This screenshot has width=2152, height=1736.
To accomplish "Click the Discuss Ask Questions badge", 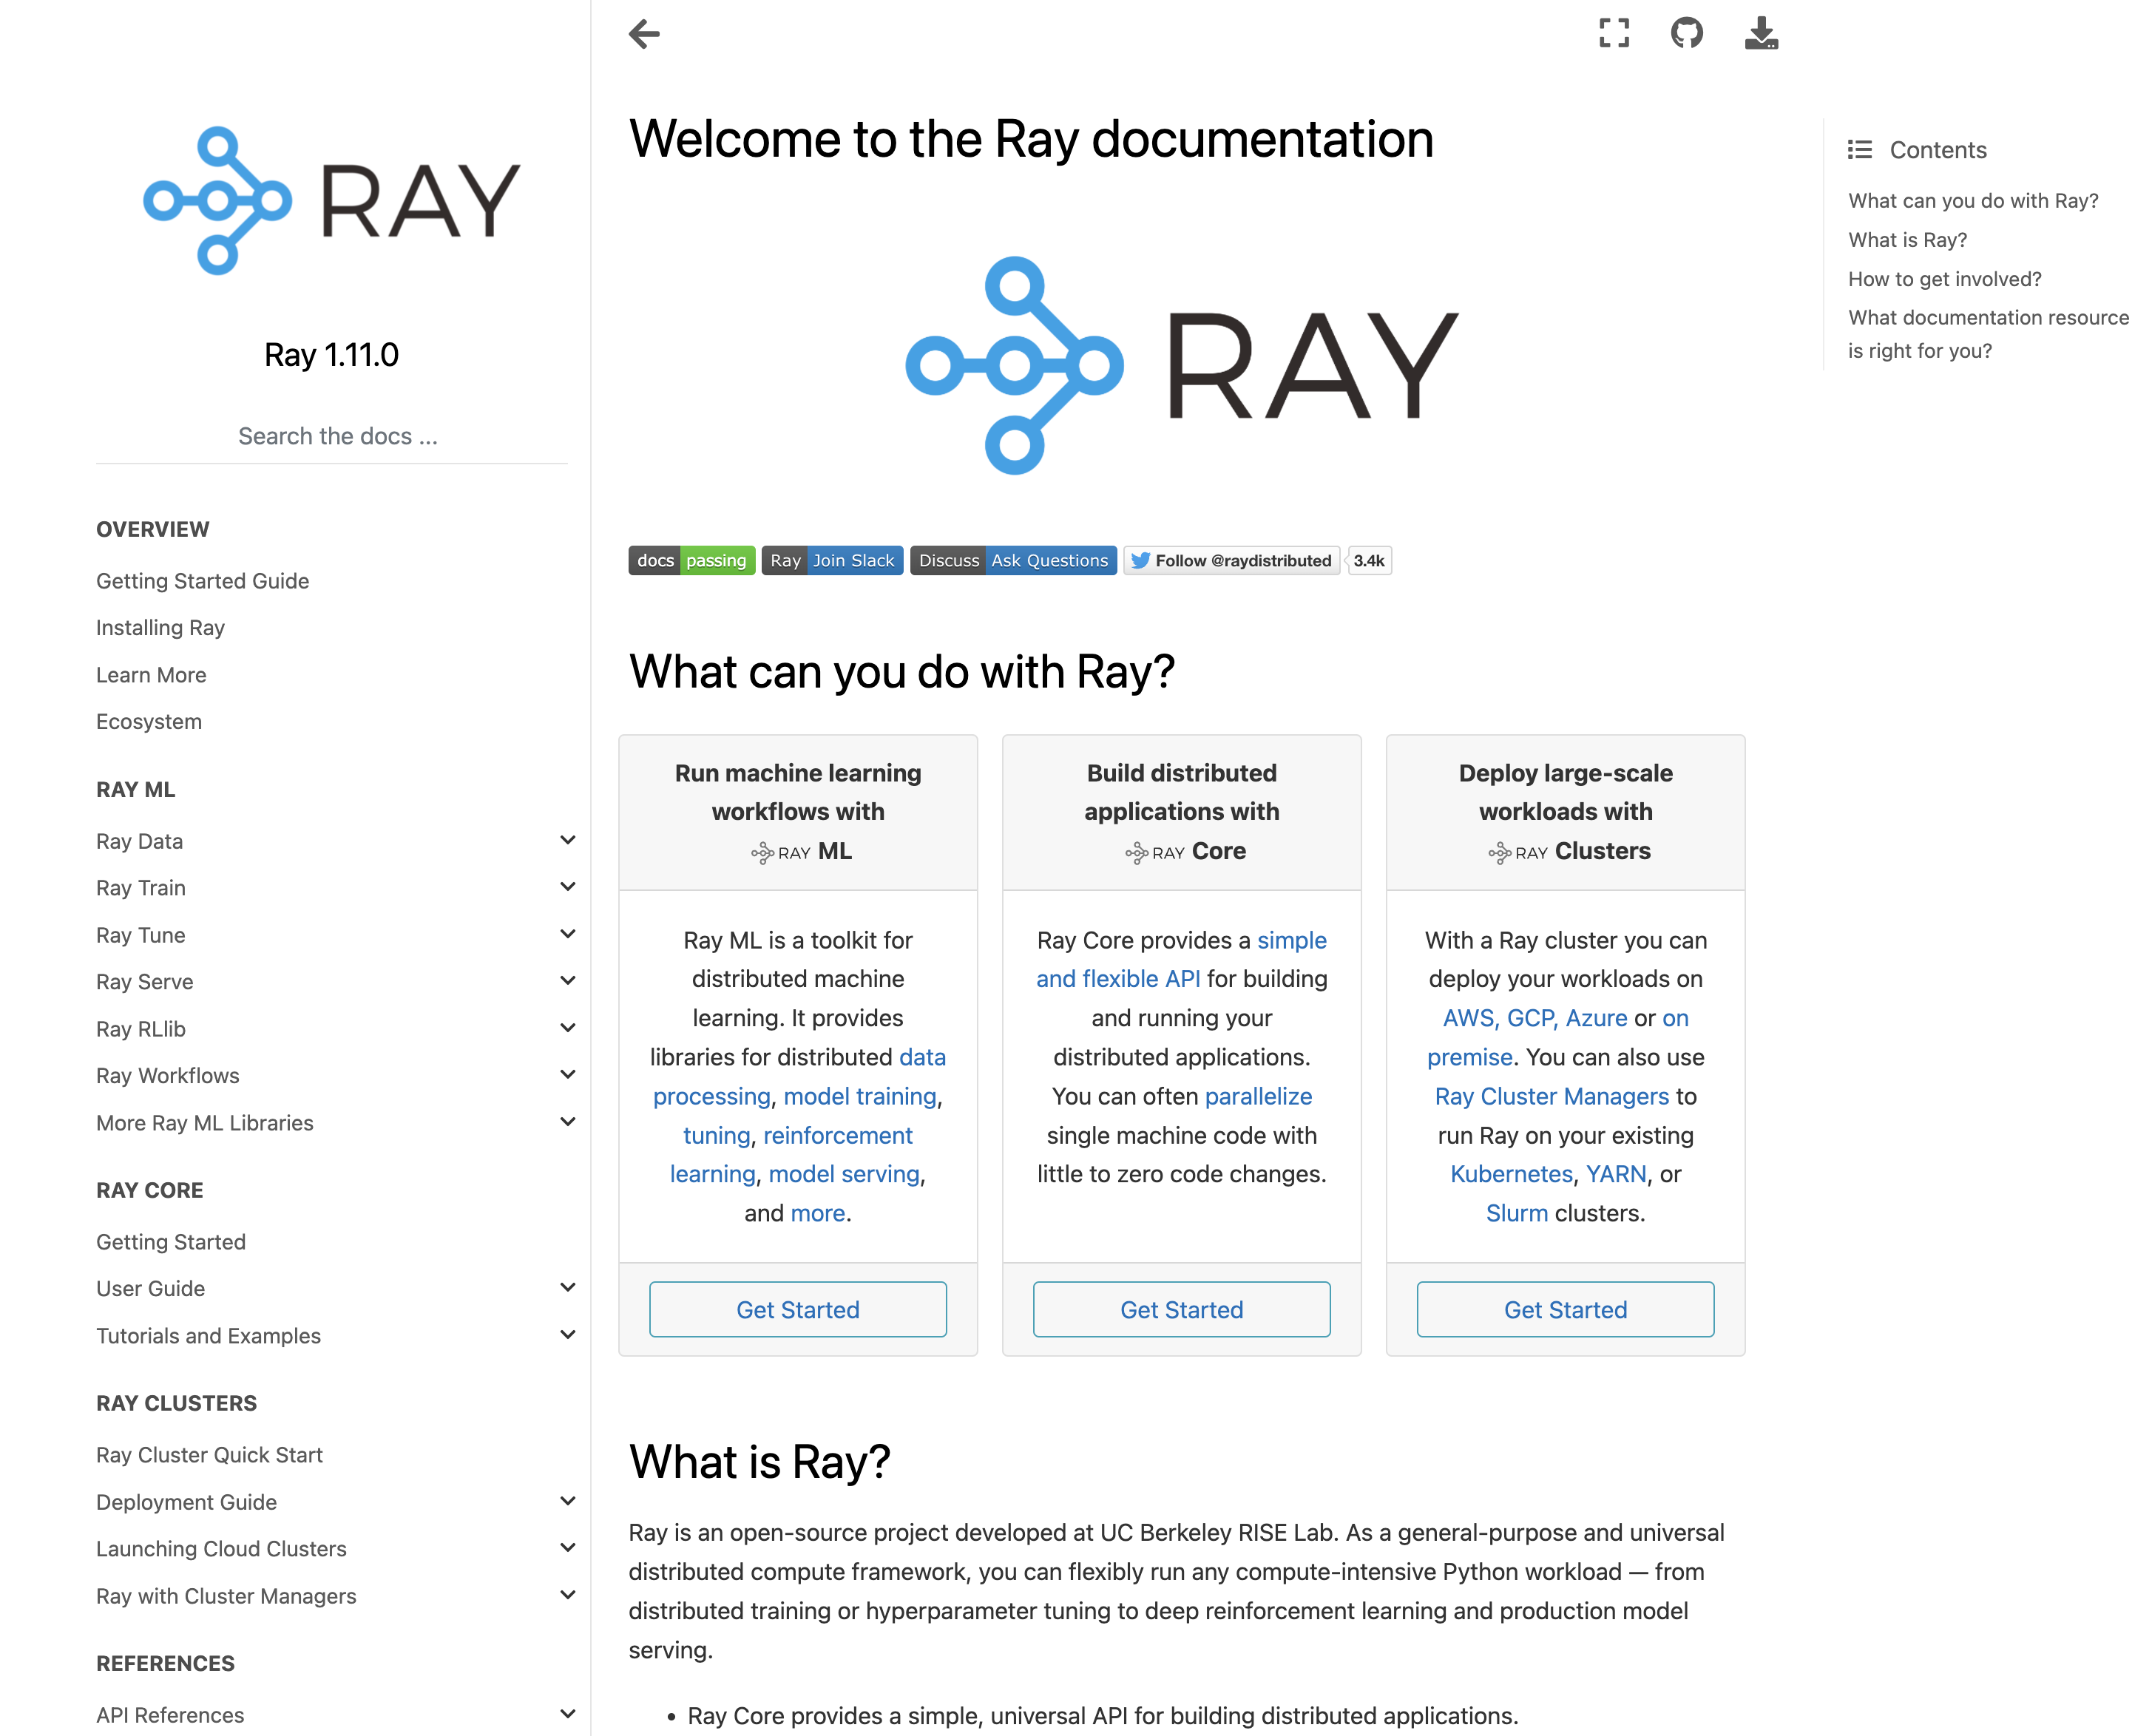I will coord(1012,560).
